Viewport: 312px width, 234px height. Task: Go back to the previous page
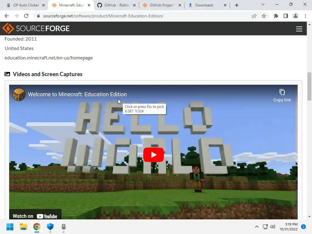(x=7, y=16)
